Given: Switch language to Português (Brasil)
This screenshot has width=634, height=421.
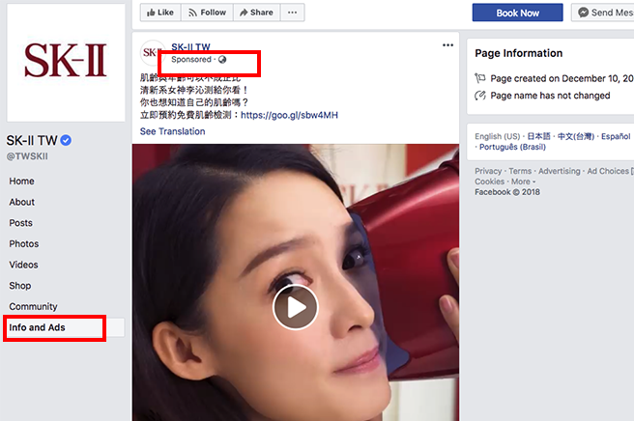Looking at the screenshot, I should [x=512, y=147].
